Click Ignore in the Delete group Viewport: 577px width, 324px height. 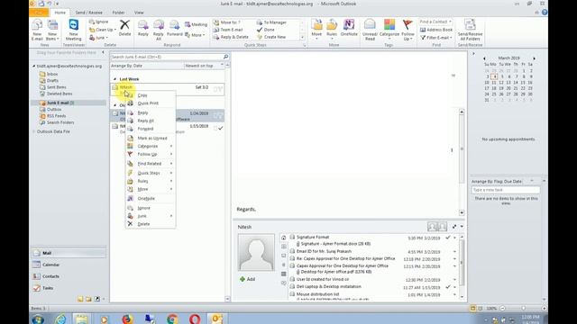[x=98, y=22]
